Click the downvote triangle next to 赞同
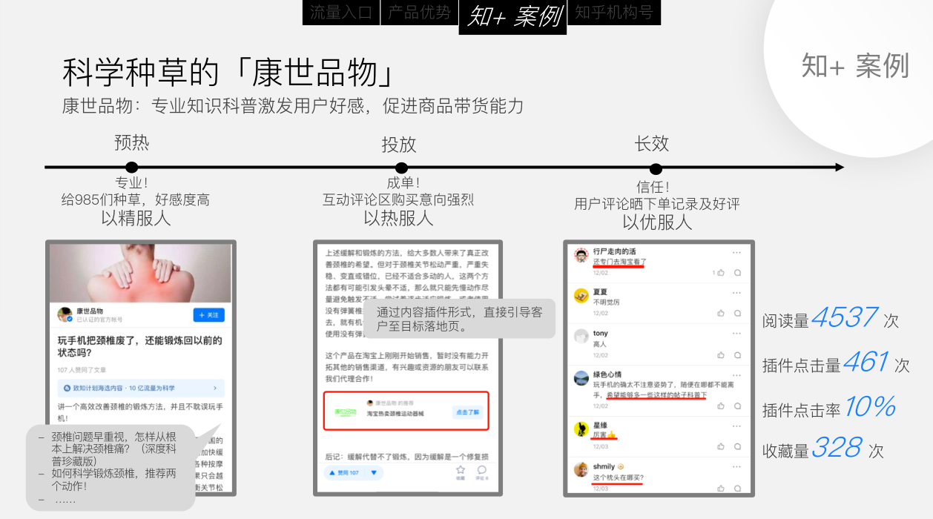Image resolution: width=933 pixels, height=519 pixels. pos(374,472)
